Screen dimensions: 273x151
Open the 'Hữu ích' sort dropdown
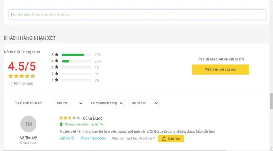point(69,103)
